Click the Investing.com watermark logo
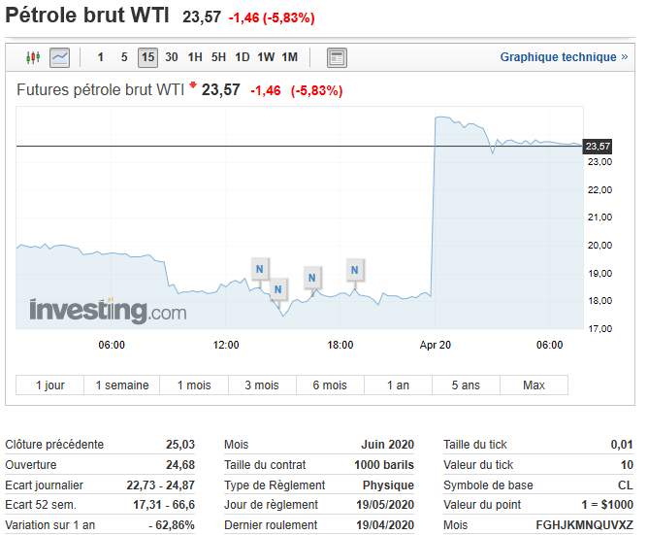 point(107,311)
